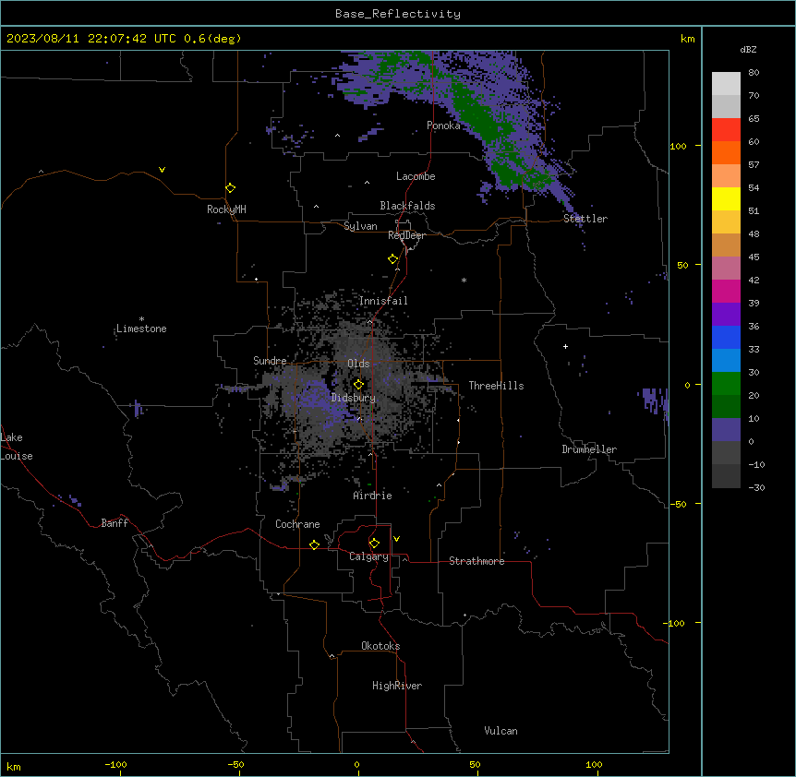Click the Ponoka city label

[443, 126]
